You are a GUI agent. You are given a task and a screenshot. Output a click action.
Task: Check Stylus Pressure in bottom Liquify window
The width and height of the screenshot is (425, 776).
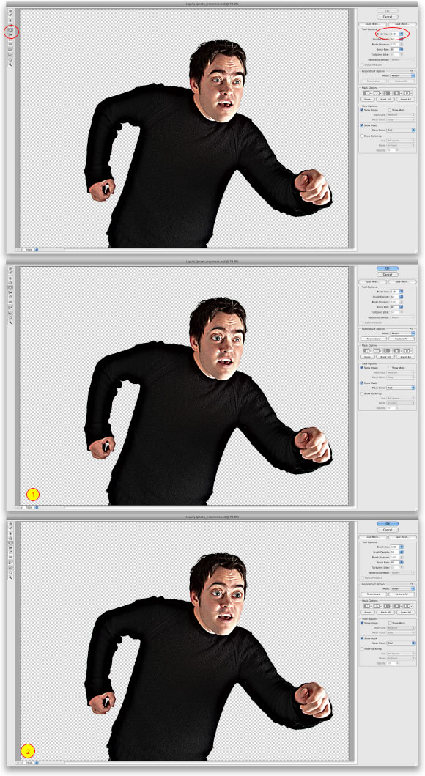pos(362,577)
